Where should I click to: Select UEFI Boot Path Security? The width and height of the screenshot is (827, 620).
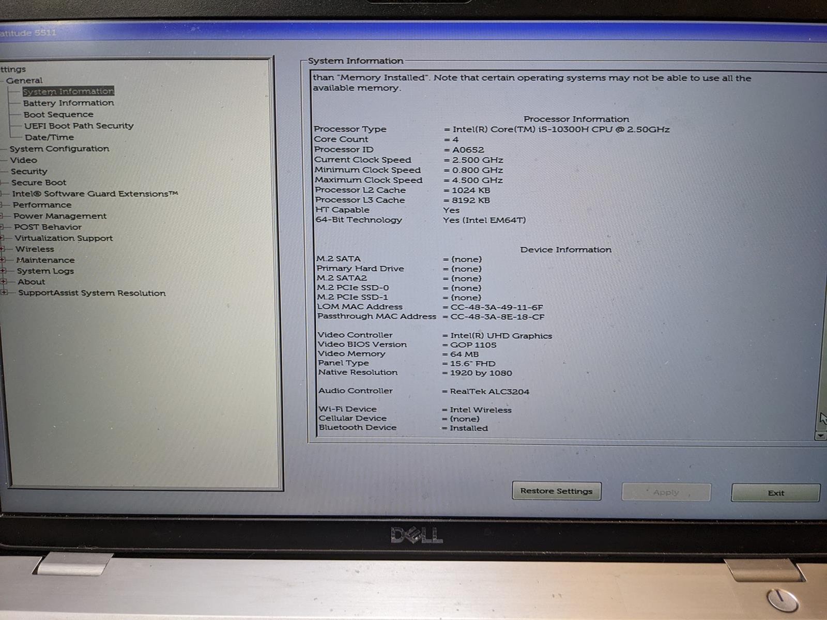click(79, 126)
